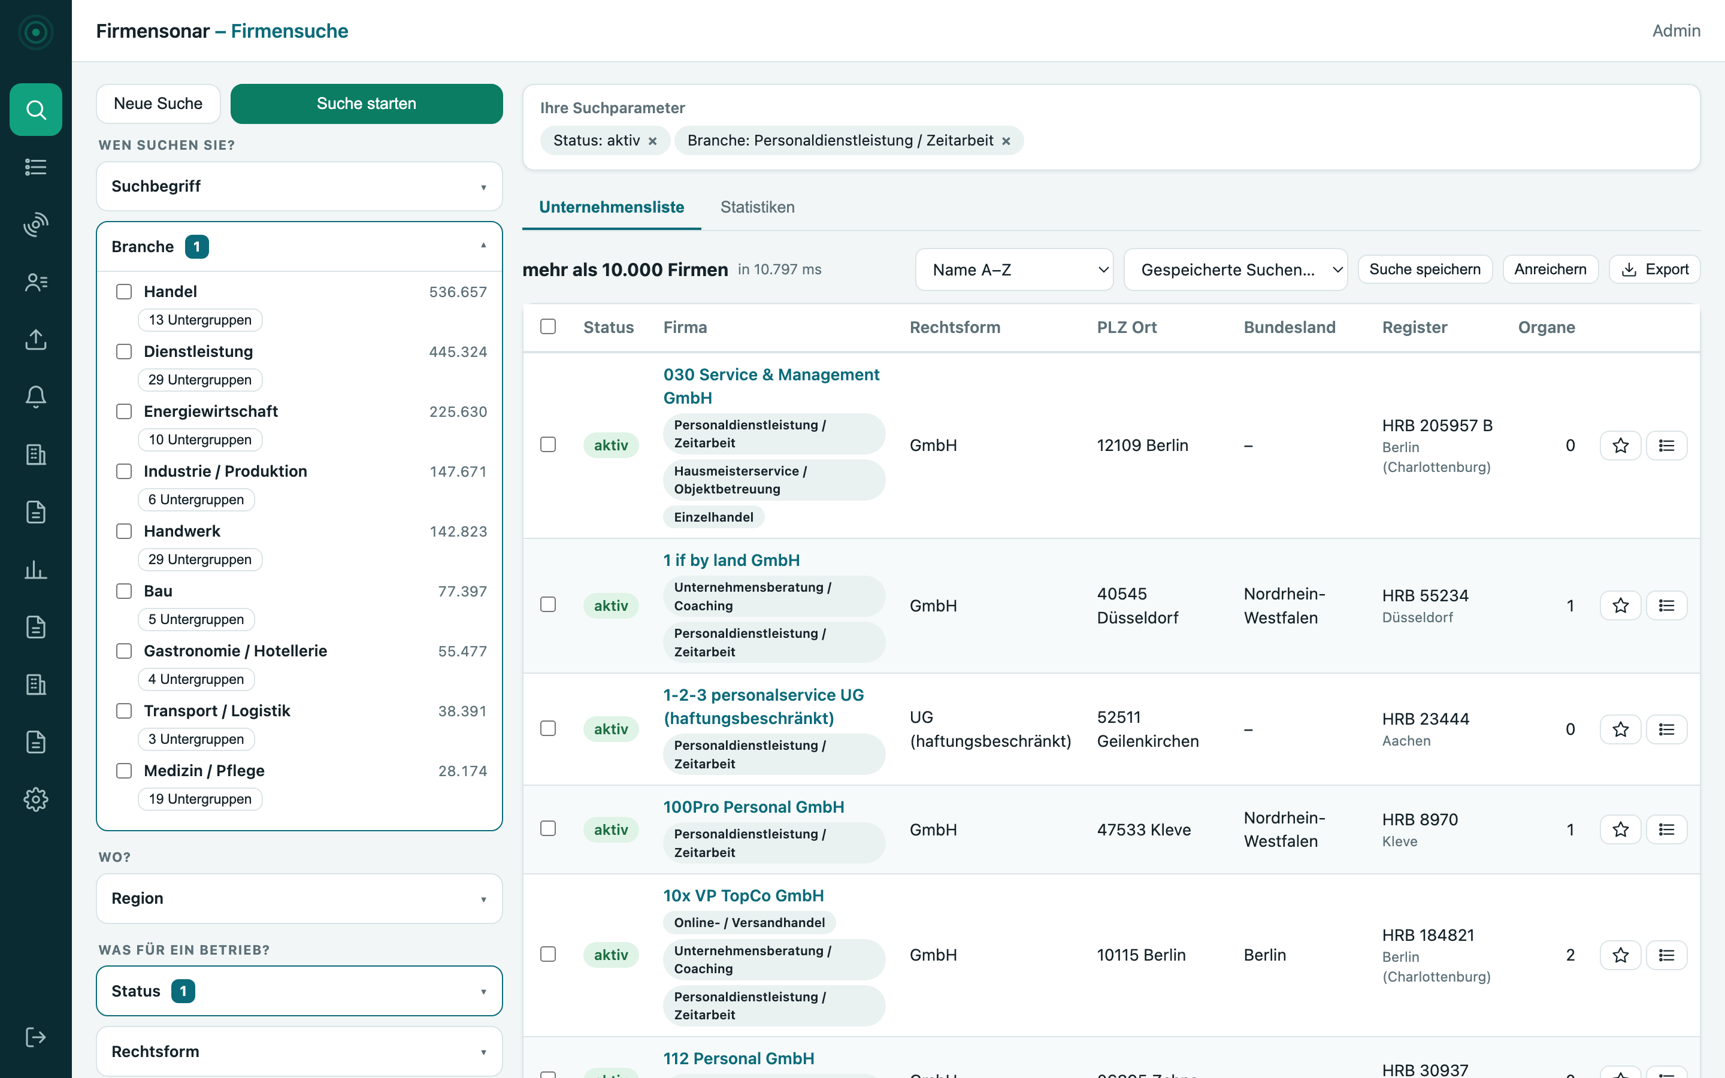Click the 'Suche speichern' button
Image resolution: width=1725 pixels, height=1078 pixels.
[x=1425, y=269]
